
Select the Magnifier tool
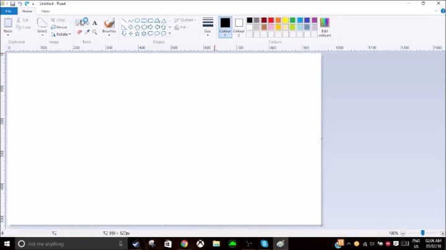95,32
